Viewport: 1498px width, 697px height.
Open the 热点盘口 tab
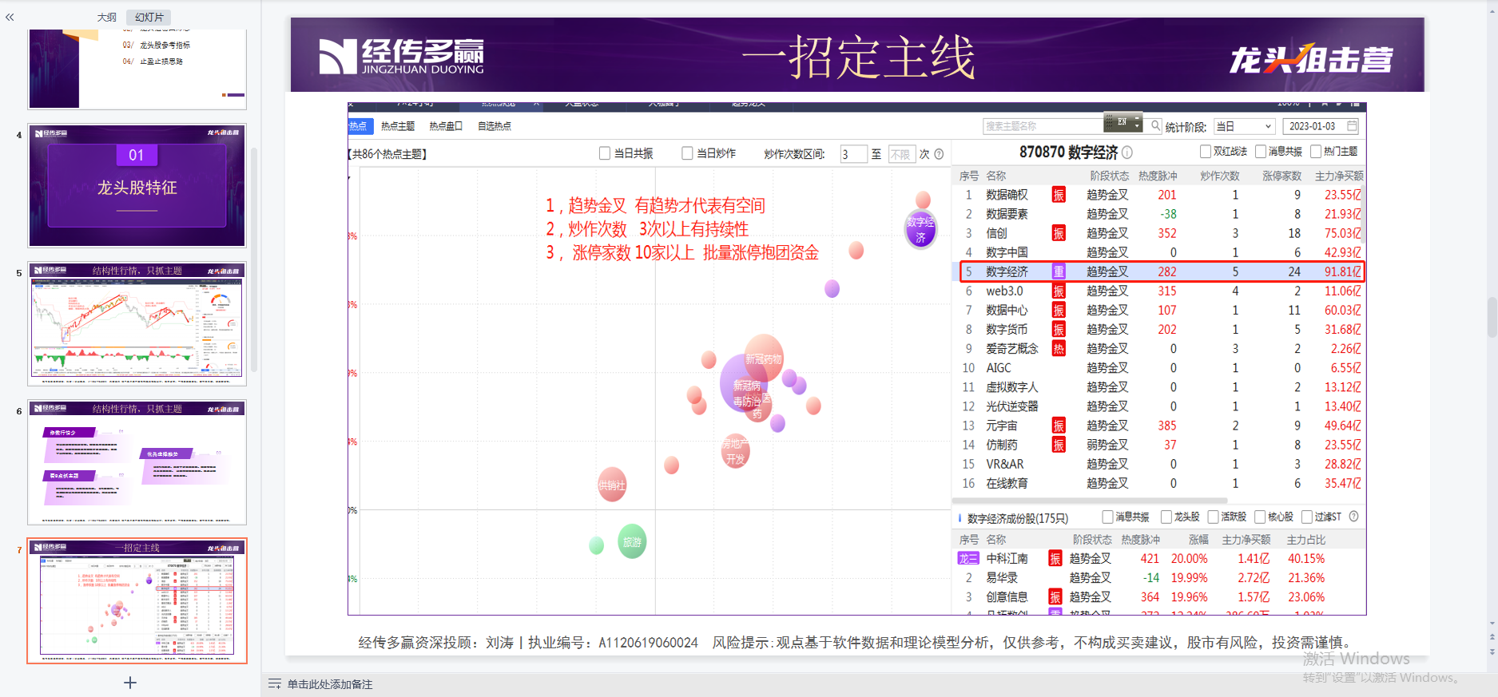click(x=446, y=126)
